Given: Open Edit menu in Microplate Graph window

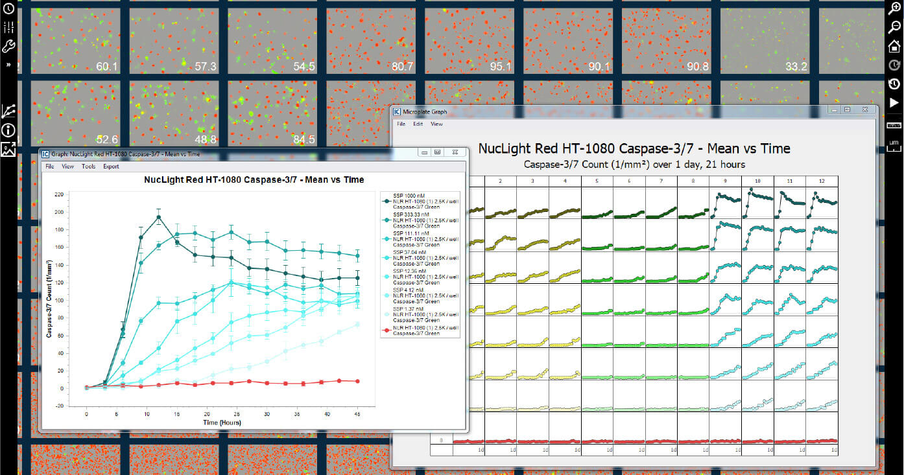Looking at the screenshot, I should 418,124.
